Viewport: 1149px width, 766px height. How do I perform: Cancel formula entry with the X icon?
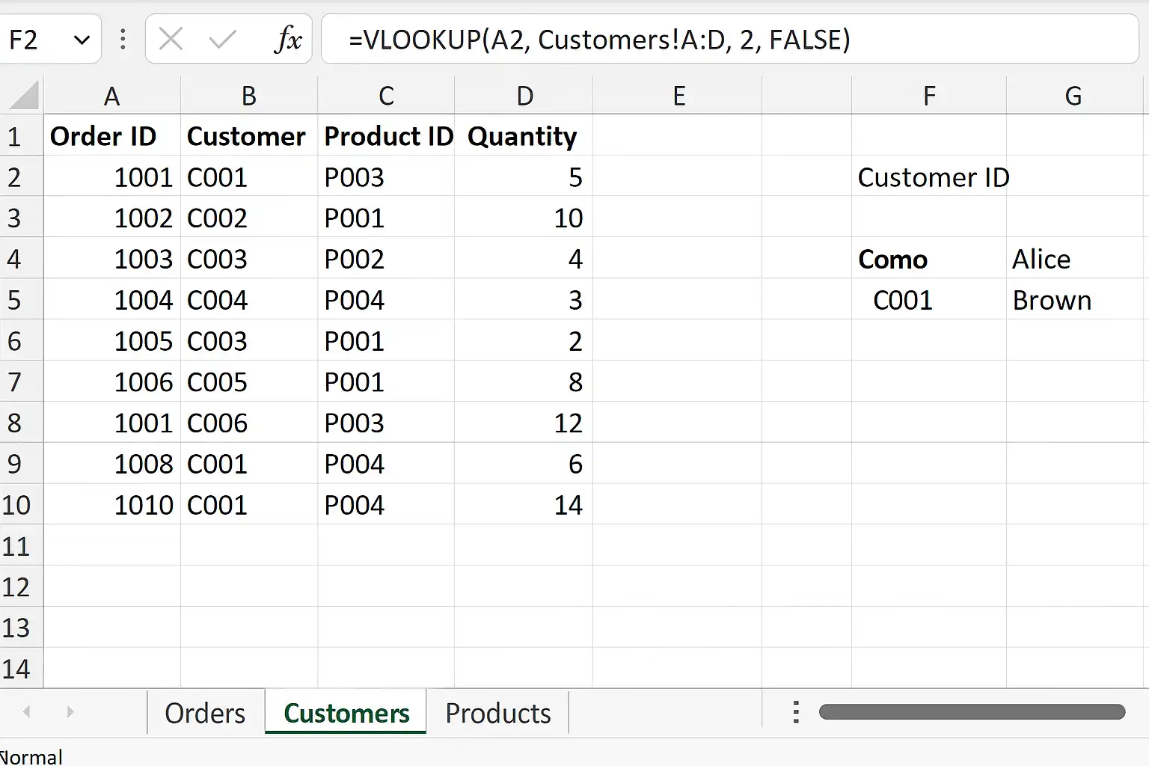point(171,39)
